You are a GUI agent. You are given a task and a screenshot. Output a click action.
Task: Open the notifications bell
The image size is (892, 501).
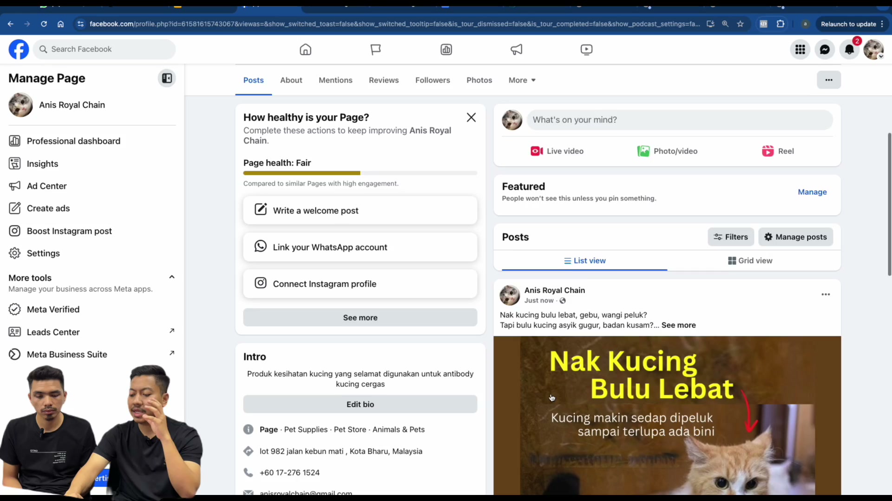(849, 50)
